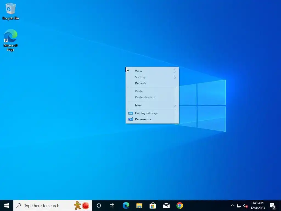
Task: Click the gingerbread man search highlight icon
Action: click(77, 206)
